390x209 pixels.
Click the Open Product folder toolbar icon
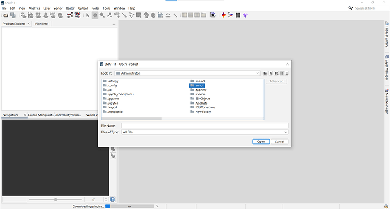point(6,15)
